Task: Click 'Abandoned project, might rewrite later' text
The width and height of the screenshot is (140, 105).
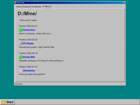Action: tap(37, 47)
